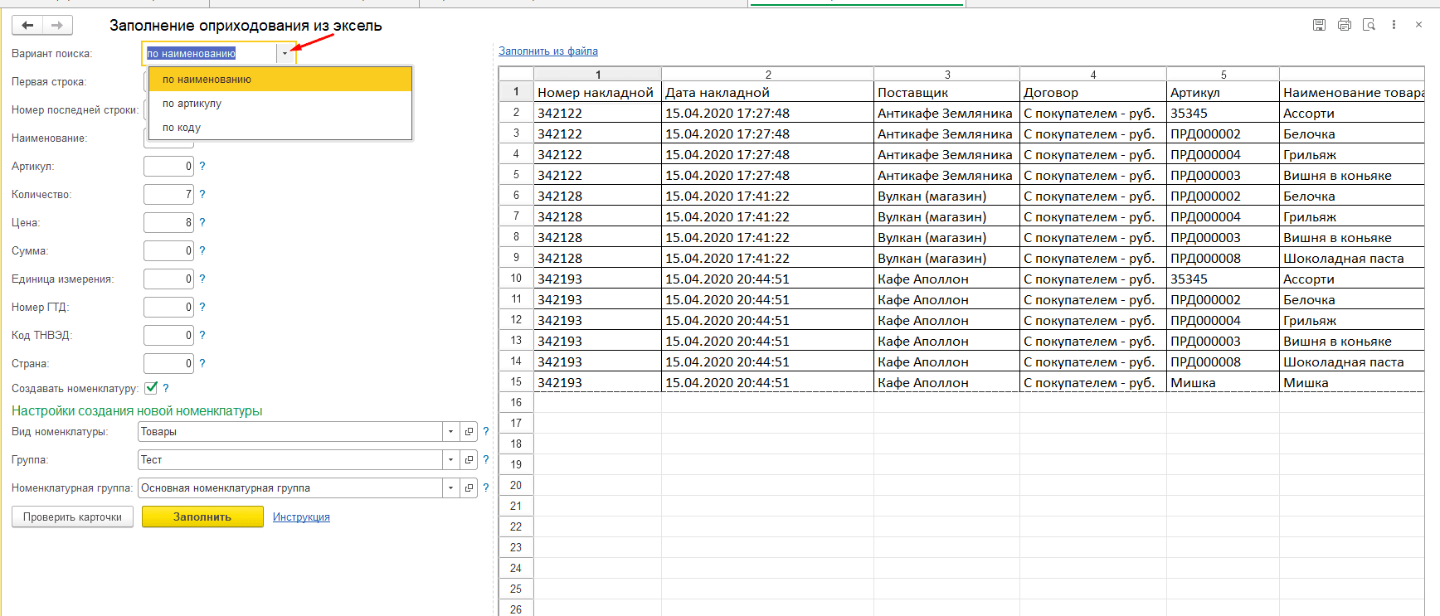Go back with the left arrow button
The height and width of the screenshot is (616, 1440).
[x=27, y=25]
